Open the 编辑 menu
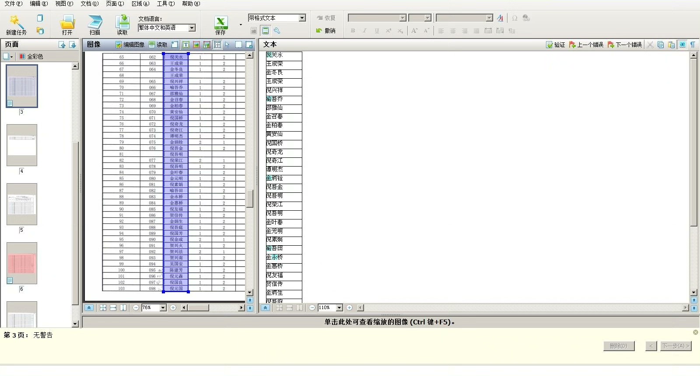This screenshot has width=700, height=376. 38,3
